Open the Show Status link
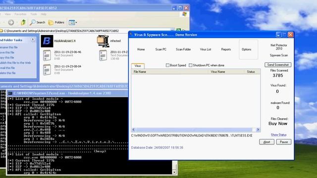Image resolution: width=317 pixels, height=178 pixels. pyautogui.click(x=278, y=134)
